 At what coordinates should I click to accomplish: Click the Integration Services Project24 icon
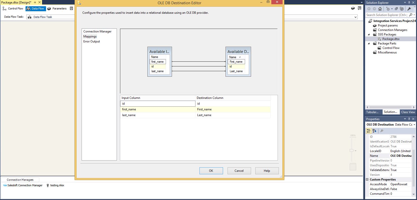pos(370,21)
